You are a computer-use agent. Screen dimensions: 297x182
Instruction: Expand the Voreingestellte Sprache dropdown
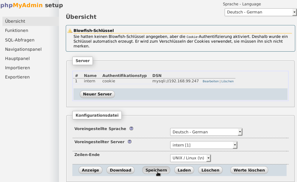(x=206, y=132)
